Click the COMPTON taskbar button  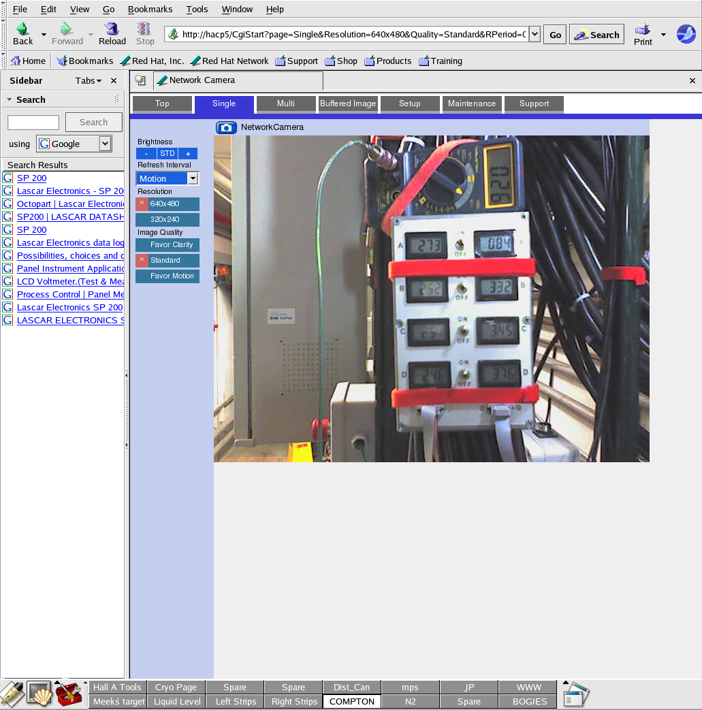click(352, 701)
